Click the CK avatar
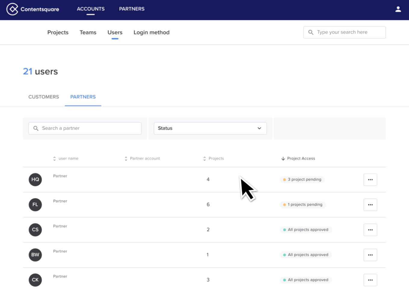The image size is (409, 293). coord(35,280)
